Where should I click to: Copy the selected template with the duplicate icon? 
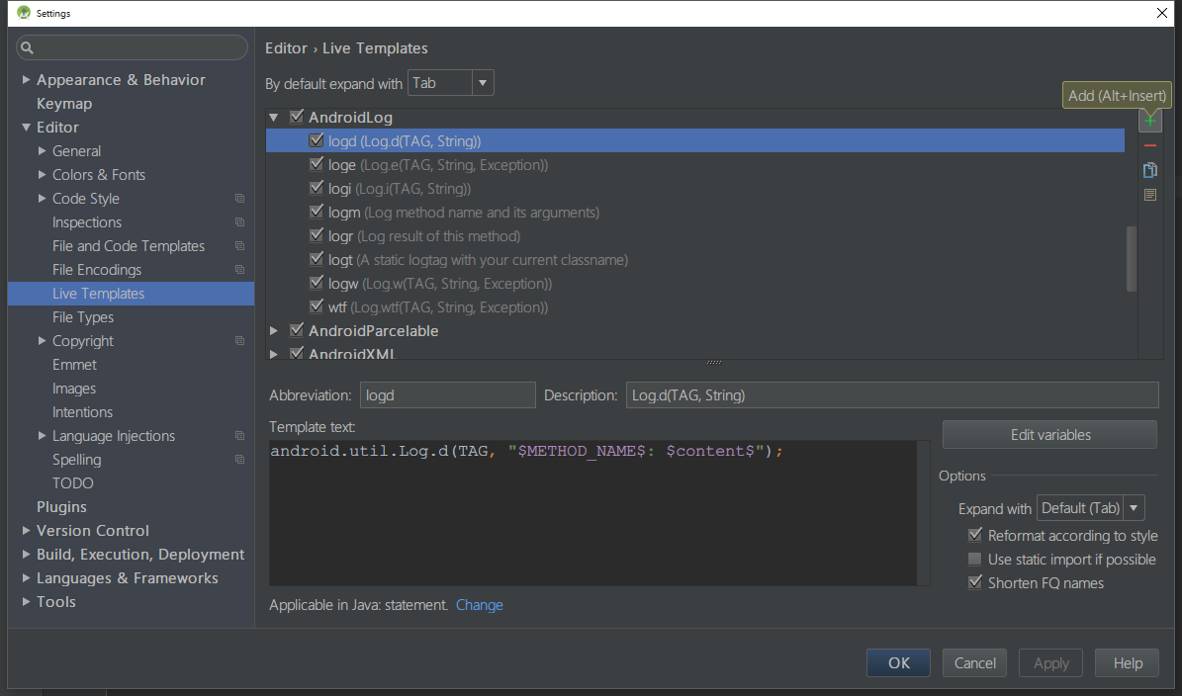(x=1149, y=170)
